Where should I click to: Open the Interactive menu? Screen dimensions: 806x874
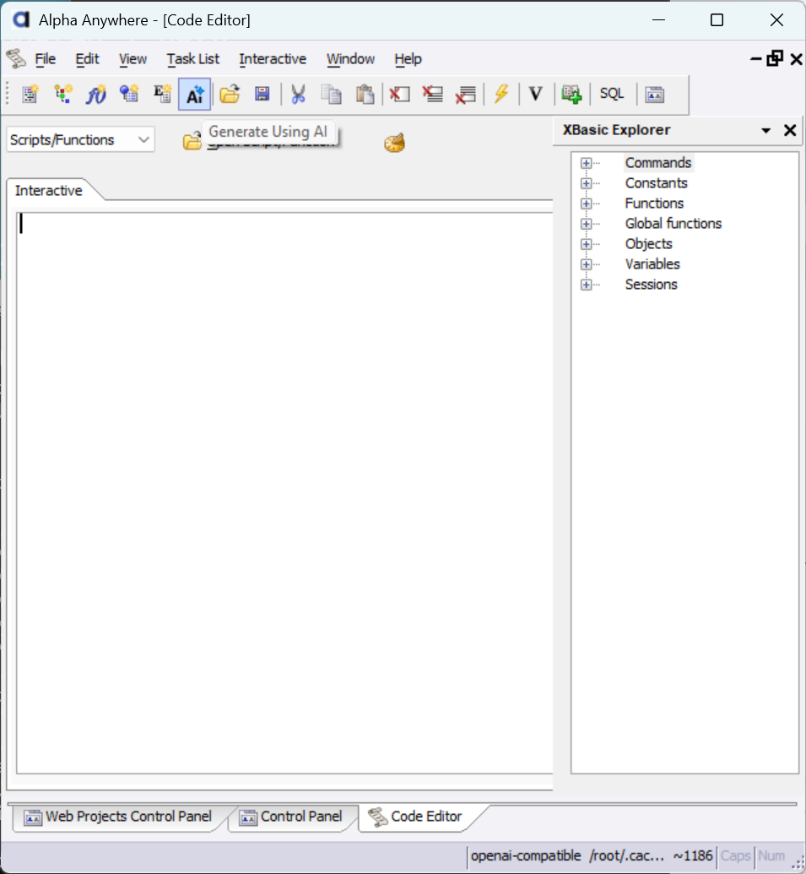click(x=273, y=59)
